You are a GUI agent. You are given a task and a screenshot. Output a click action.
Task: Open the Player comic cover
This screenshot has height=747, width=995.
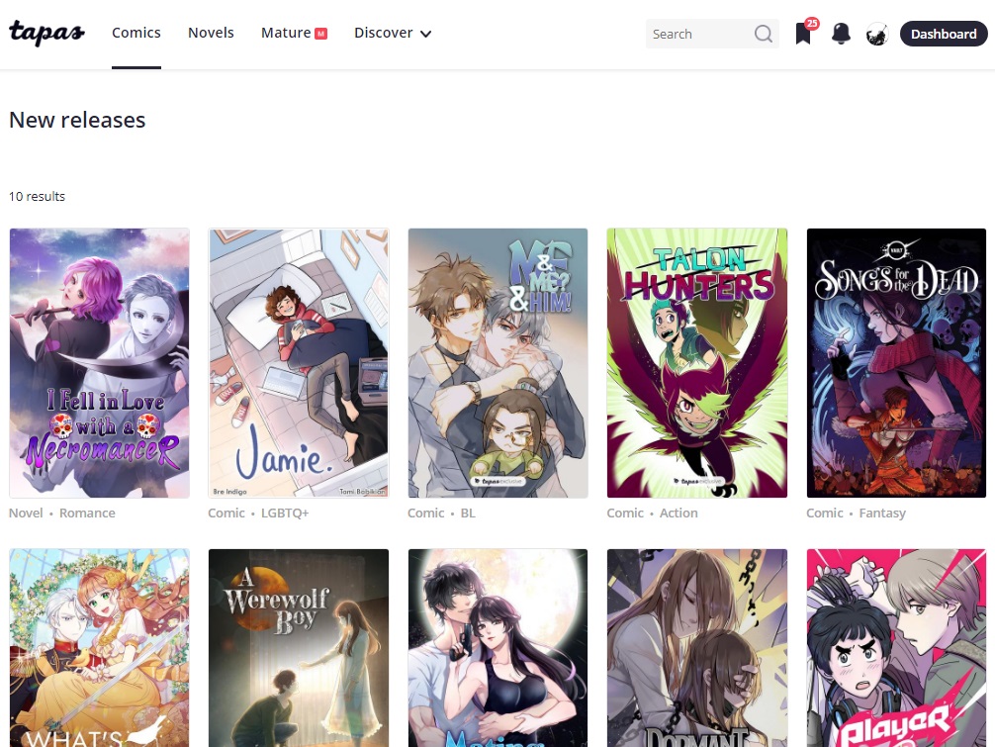[896, 647]
